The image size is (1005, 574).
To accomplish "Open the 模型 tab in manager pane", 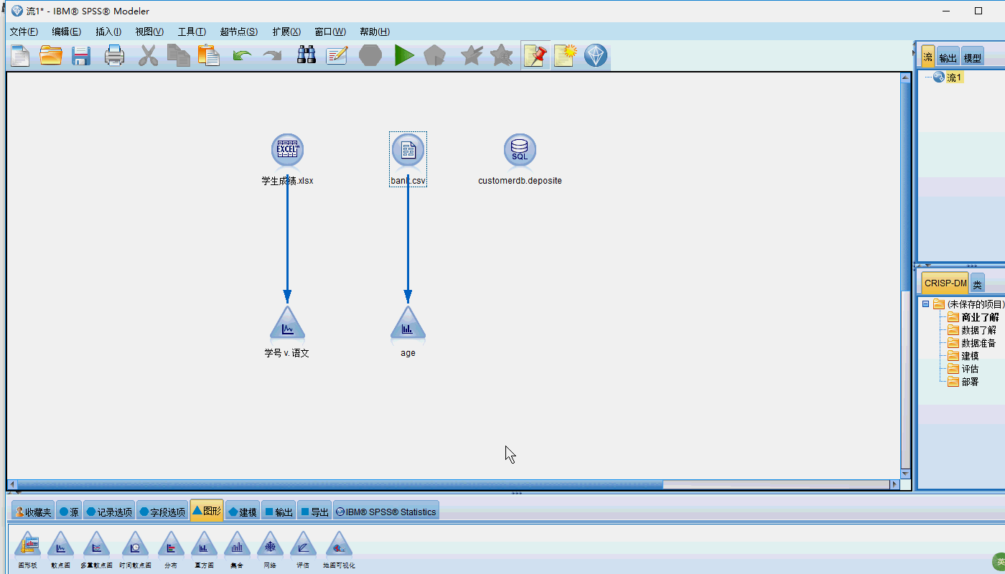I will coord(972,58).
